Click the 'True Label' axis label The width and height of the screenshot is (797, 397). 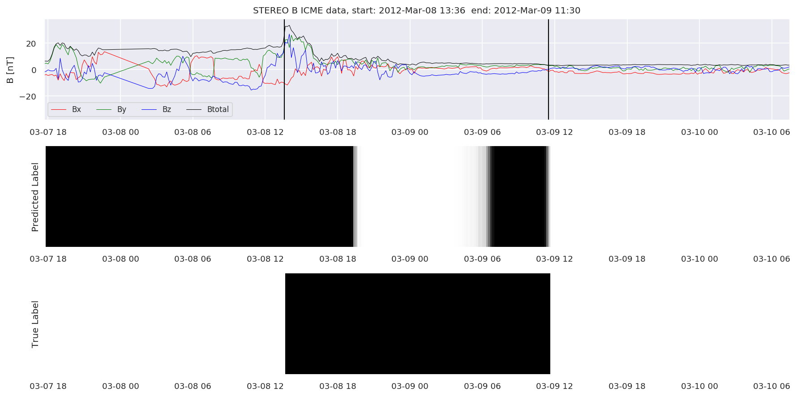click(x=35, y=324)
